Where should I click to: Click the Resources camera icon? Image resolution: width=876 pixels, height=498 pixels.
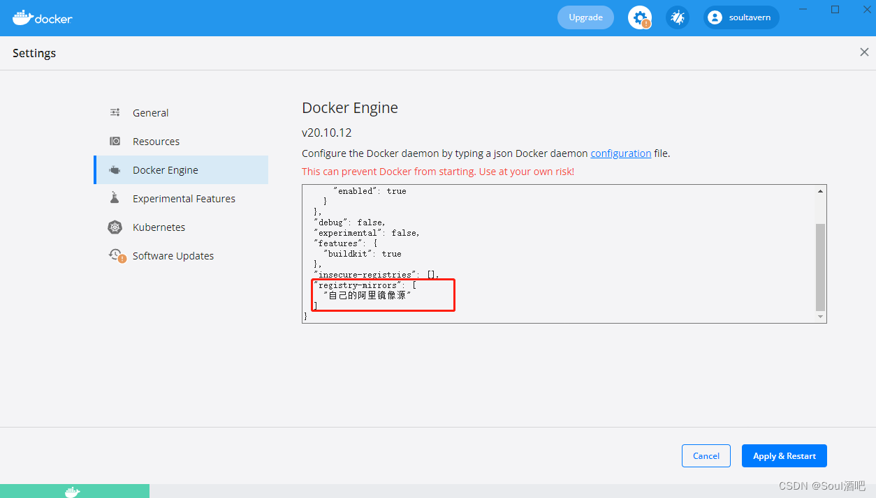[115, 141]
